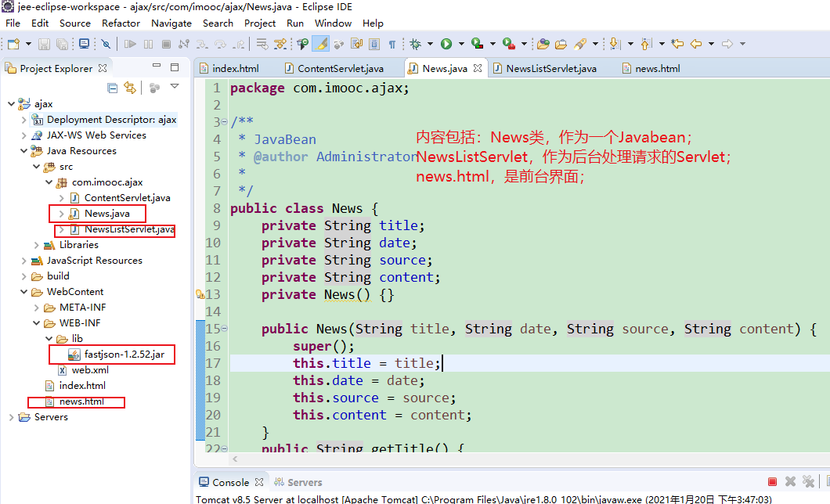
Task: Toggle Skip All Breakpoints button
Action: [x=106, y=44]
